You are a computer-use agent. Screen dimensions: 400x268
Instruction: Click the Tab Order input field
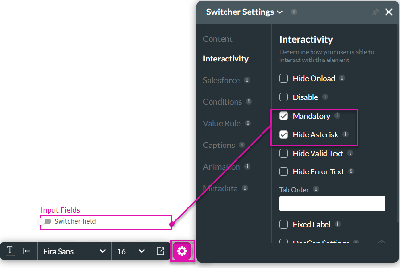[x=332, y=204]
